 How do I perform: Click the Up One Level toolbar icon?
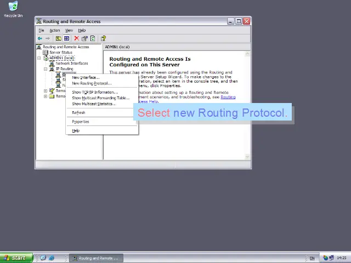58,38
